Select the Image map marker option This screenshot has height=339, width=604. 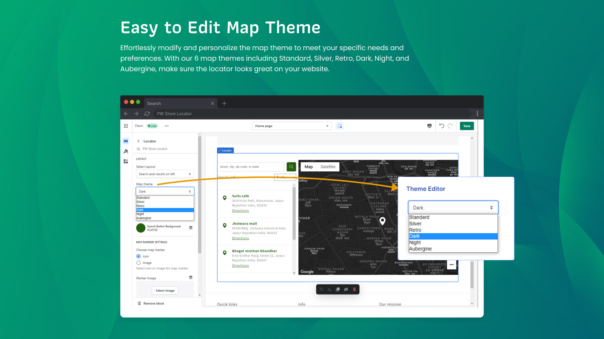pyautogui.click(x=139, y=263)
